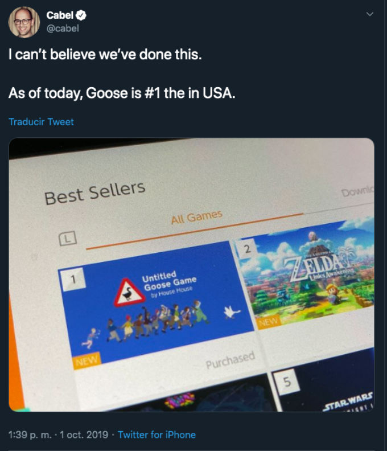Image resolution: width=387 pixels, height=451 pixels.
Task: Click the 1:39 p. m. timestamp
Action: (32, 434)
